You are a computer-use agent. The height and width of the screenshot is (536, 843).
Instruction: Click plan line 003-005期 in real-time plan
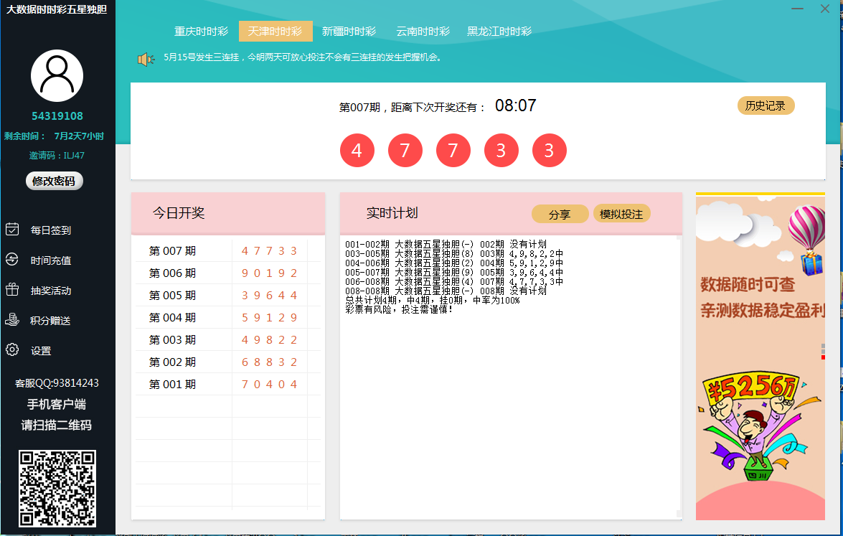[x=453, y=253]
